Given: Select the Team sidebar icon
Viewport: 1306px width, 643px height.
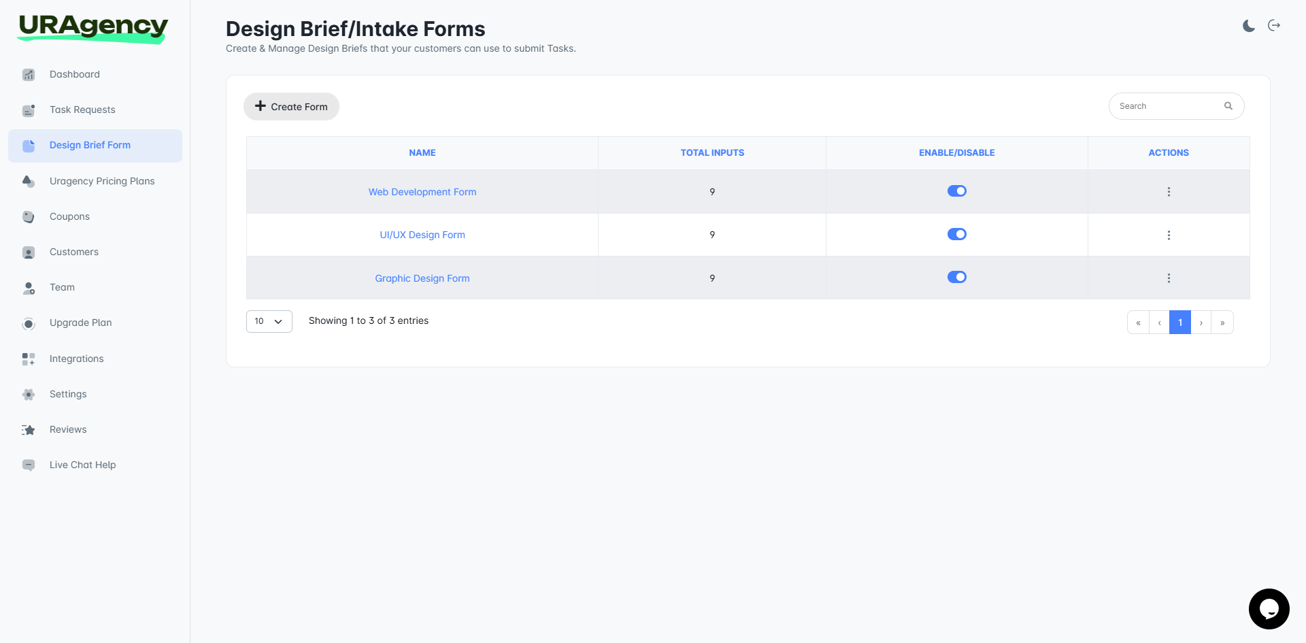Looking at the screenshot, I should click(x=29, y=287).
